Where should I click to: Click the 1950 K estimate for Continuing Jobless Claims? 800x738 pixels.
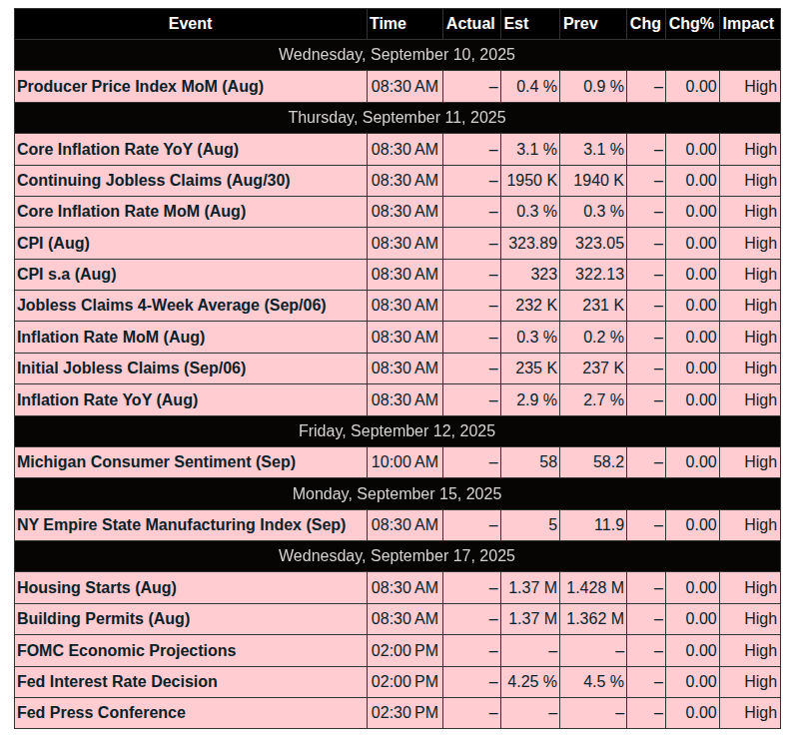530,180
